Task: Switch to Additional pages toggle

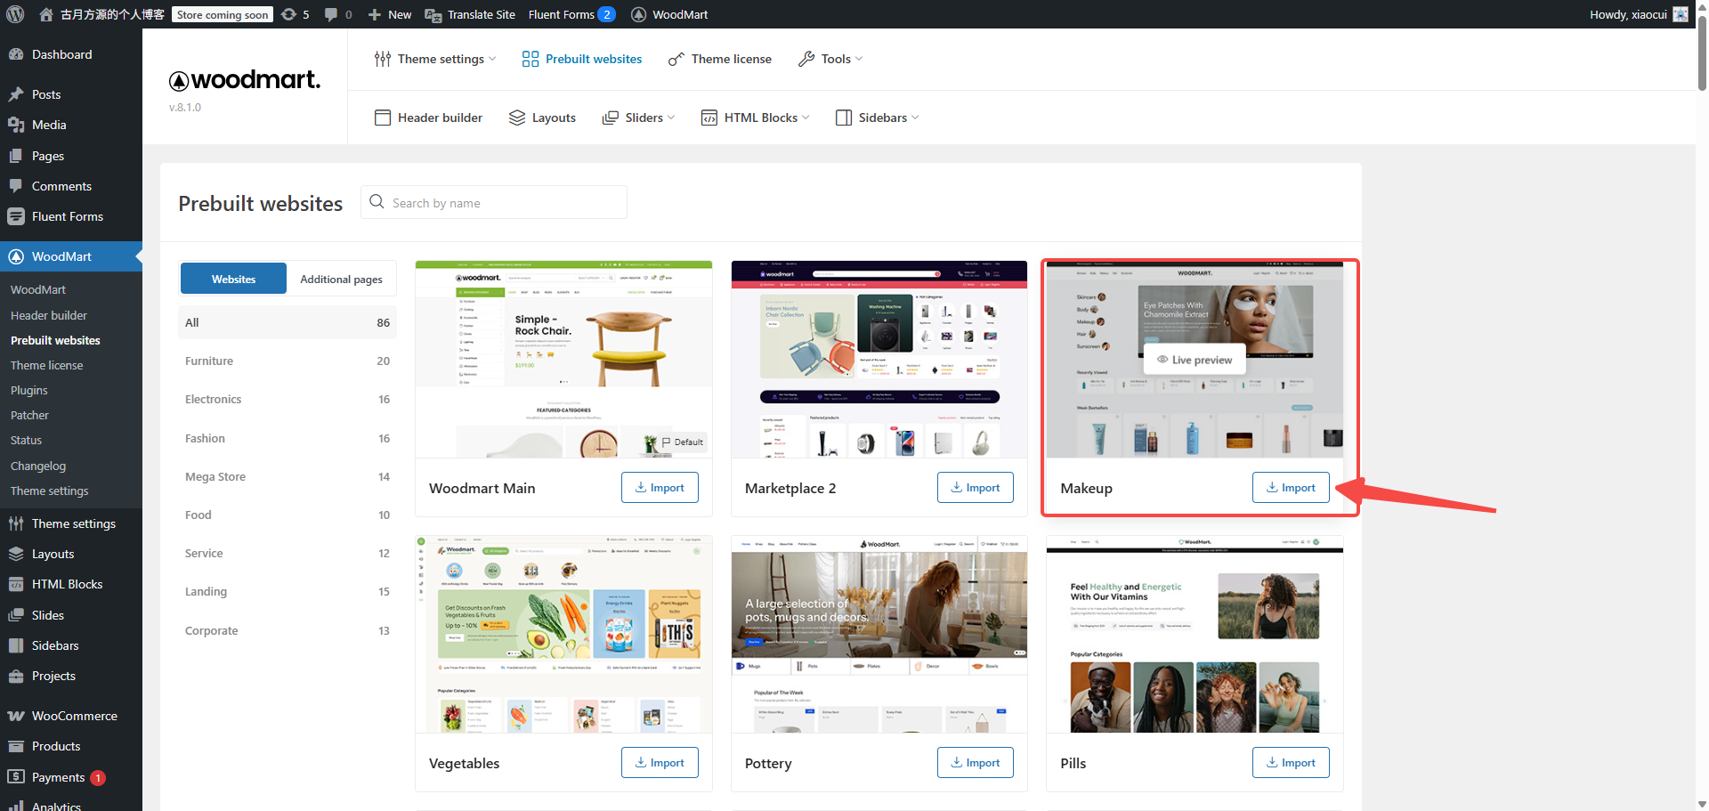Action: click(x=341, y=279)
